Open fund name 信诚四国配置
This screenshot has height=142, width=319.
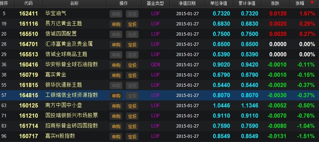(61, 34)
